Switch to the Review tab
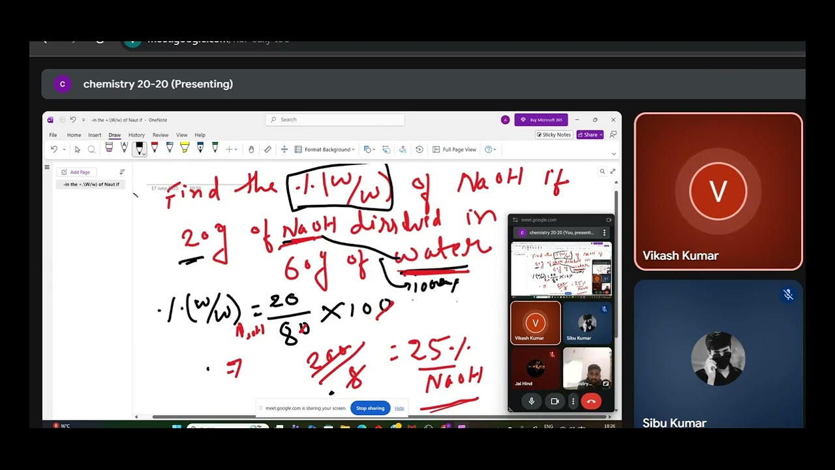This screenshot has height=470, width=835. [x=160, y=135]
